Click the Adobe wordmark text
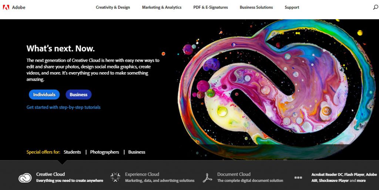This screenshot has width=379, height=190. [x=19, y=7]
